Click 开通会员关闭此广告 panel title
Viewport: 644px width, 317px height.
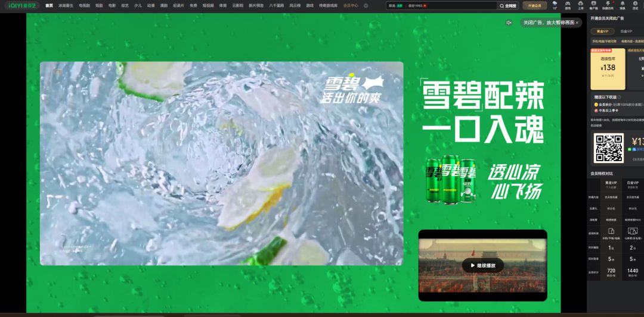[x=607, y=18]
